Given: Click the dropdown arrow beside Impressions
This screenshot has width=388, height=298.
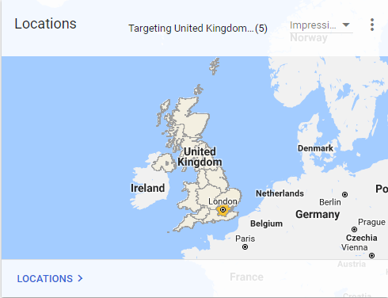Looking at the screenshot, I should [x=346, y=25].
